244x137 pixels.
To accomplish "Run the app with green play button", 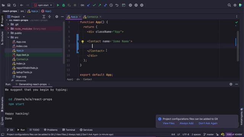I will tap(58, 5).
